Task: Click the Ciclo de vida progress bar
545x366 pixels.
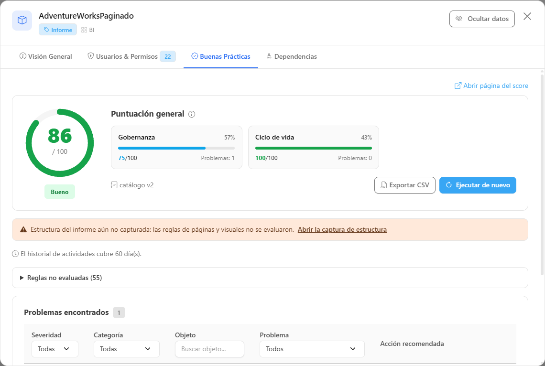Action: pyautogui.click(x=313, y=148)
